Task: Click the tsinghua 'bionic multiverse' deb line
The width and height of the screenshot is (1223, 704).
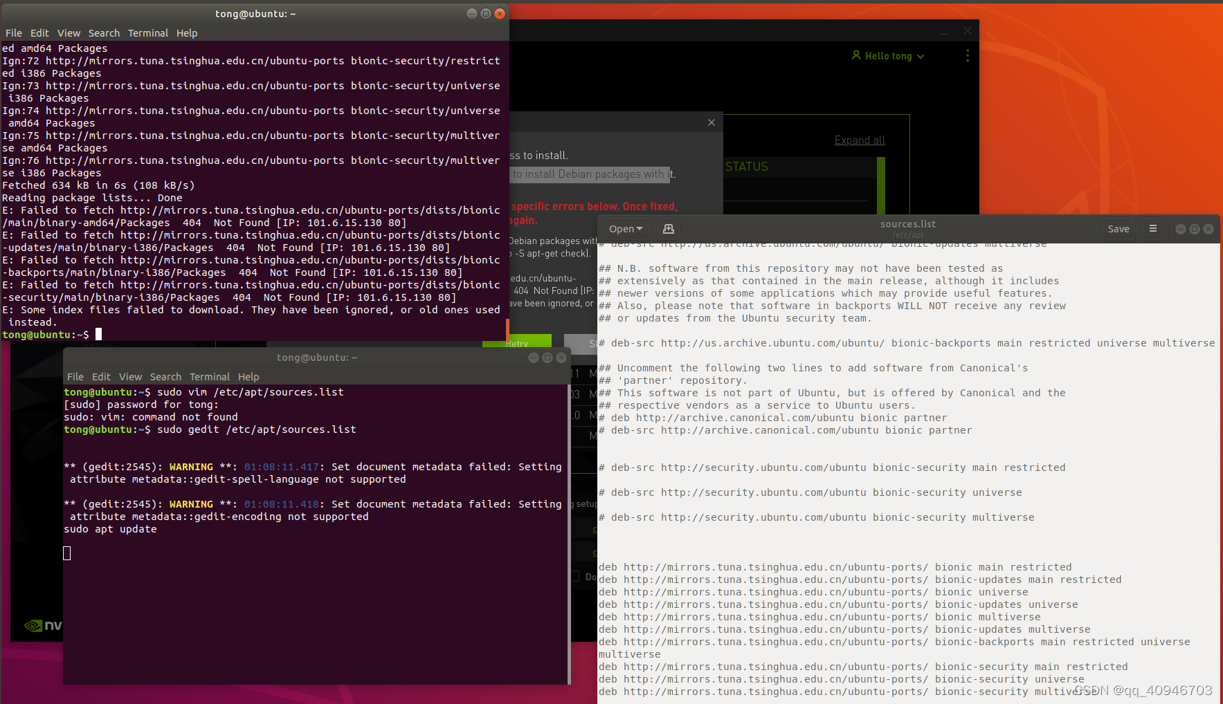Action: tap(819, 617)
